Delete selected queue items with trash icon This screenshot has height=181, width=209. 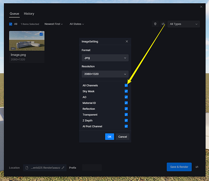[x=155, y=24]
